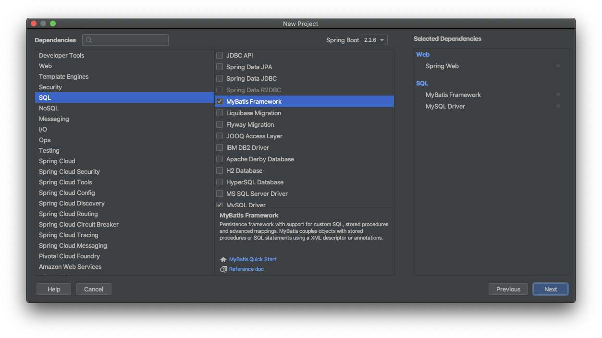Uncheck the MyBatis Framework checkbox
Screen dimensions: 602x338
point(220,101)
